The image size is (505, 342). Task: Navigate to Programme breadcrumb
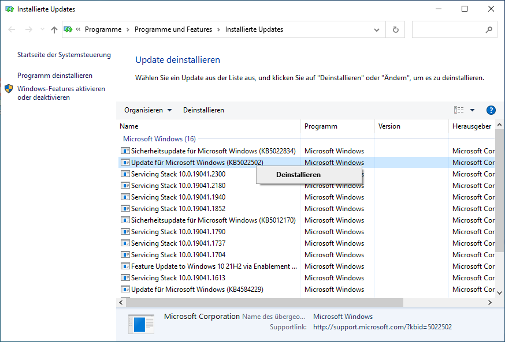point(103,29)
